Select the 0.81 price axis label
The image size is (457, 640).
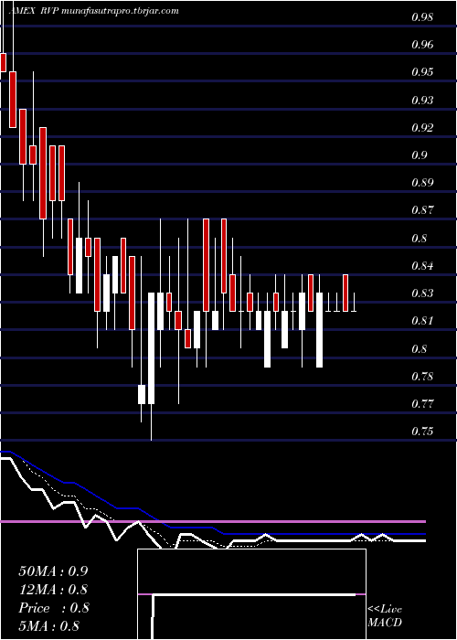422,321
